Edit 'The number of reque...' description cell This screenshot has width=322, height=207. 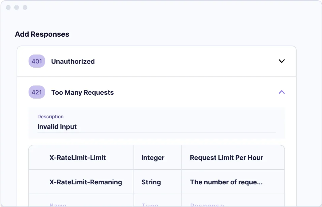pos(226,182)
